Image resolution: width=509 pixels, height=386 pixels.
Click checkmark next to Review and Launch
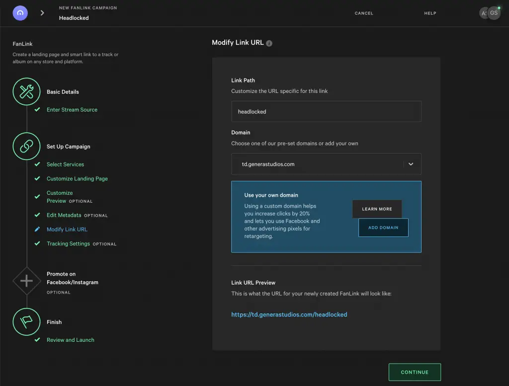[37, 340]
